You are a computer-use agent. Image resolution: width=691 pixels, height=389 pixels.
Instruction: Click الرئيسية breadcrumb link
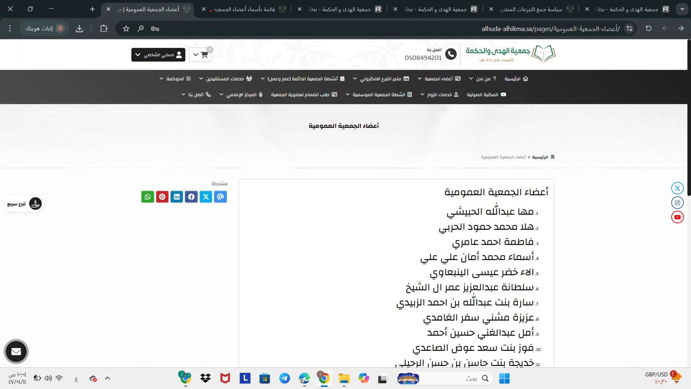pyautogui.click(x=540, y=157)
